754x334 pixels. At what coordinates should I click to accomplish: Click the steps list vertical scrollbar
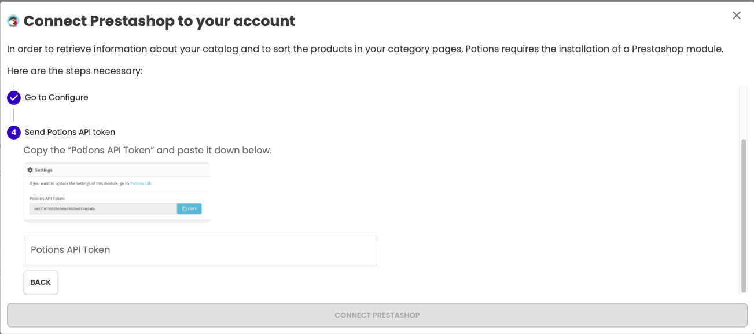(x=744, y=215)
